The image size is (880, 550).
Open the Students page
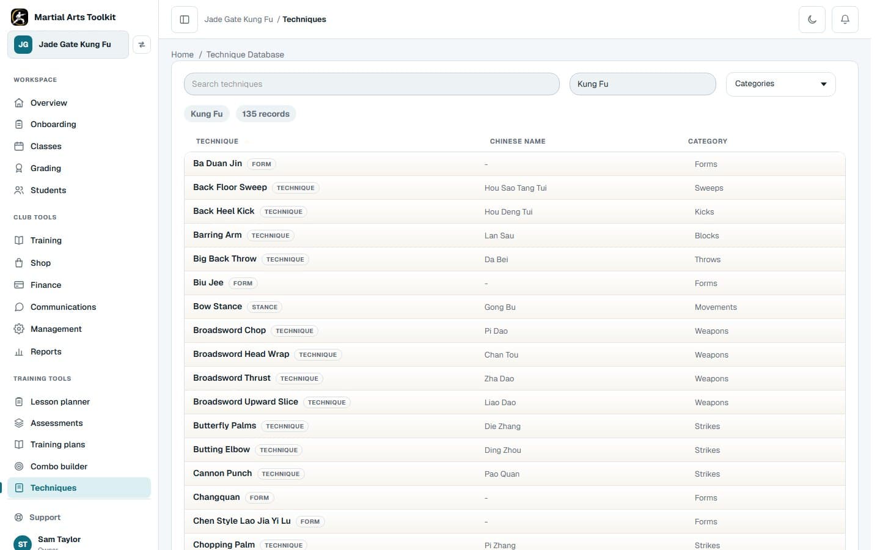[x=79, y=190]
